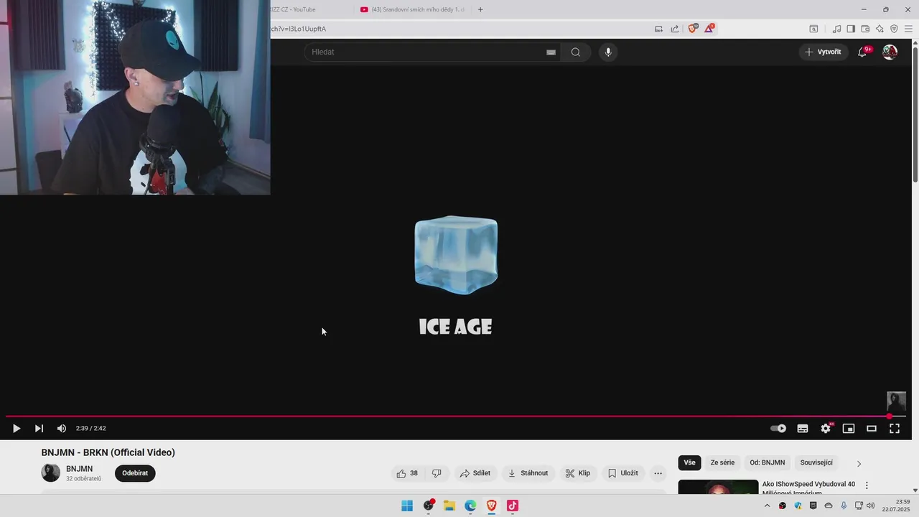
Task: Click the search magnifier button
Action: 576,52
